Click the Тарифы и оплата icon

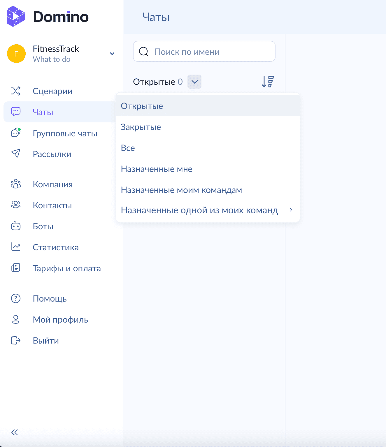coord(16,268)
